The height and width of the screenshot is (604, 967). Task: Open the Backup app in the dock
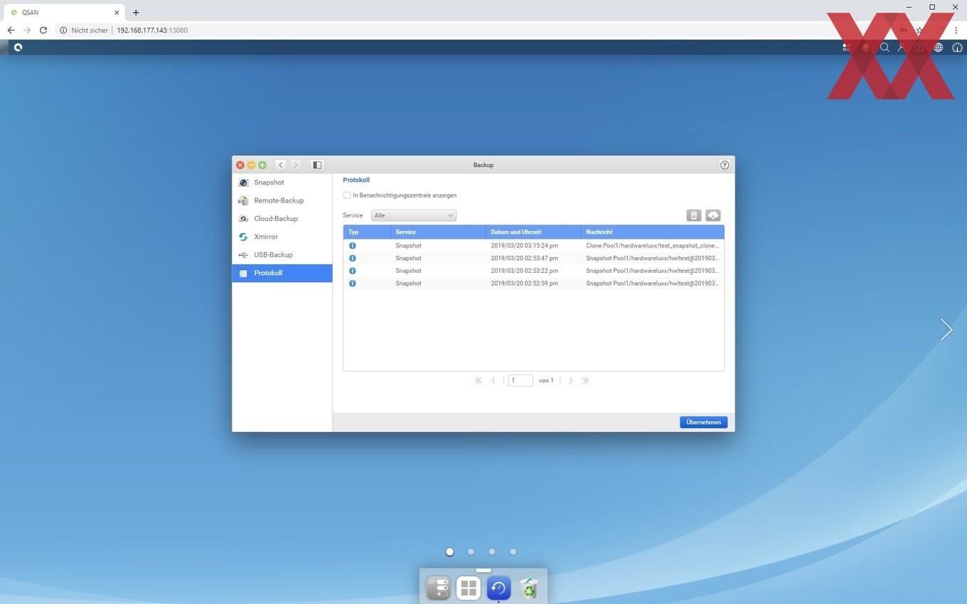point(498,588)
